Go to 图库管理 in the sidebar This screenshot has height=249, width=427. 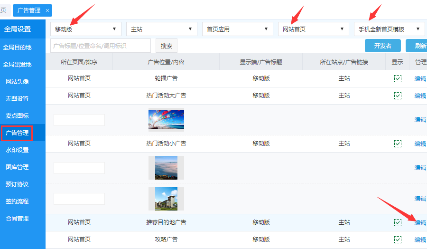click(x=17, y=167)
